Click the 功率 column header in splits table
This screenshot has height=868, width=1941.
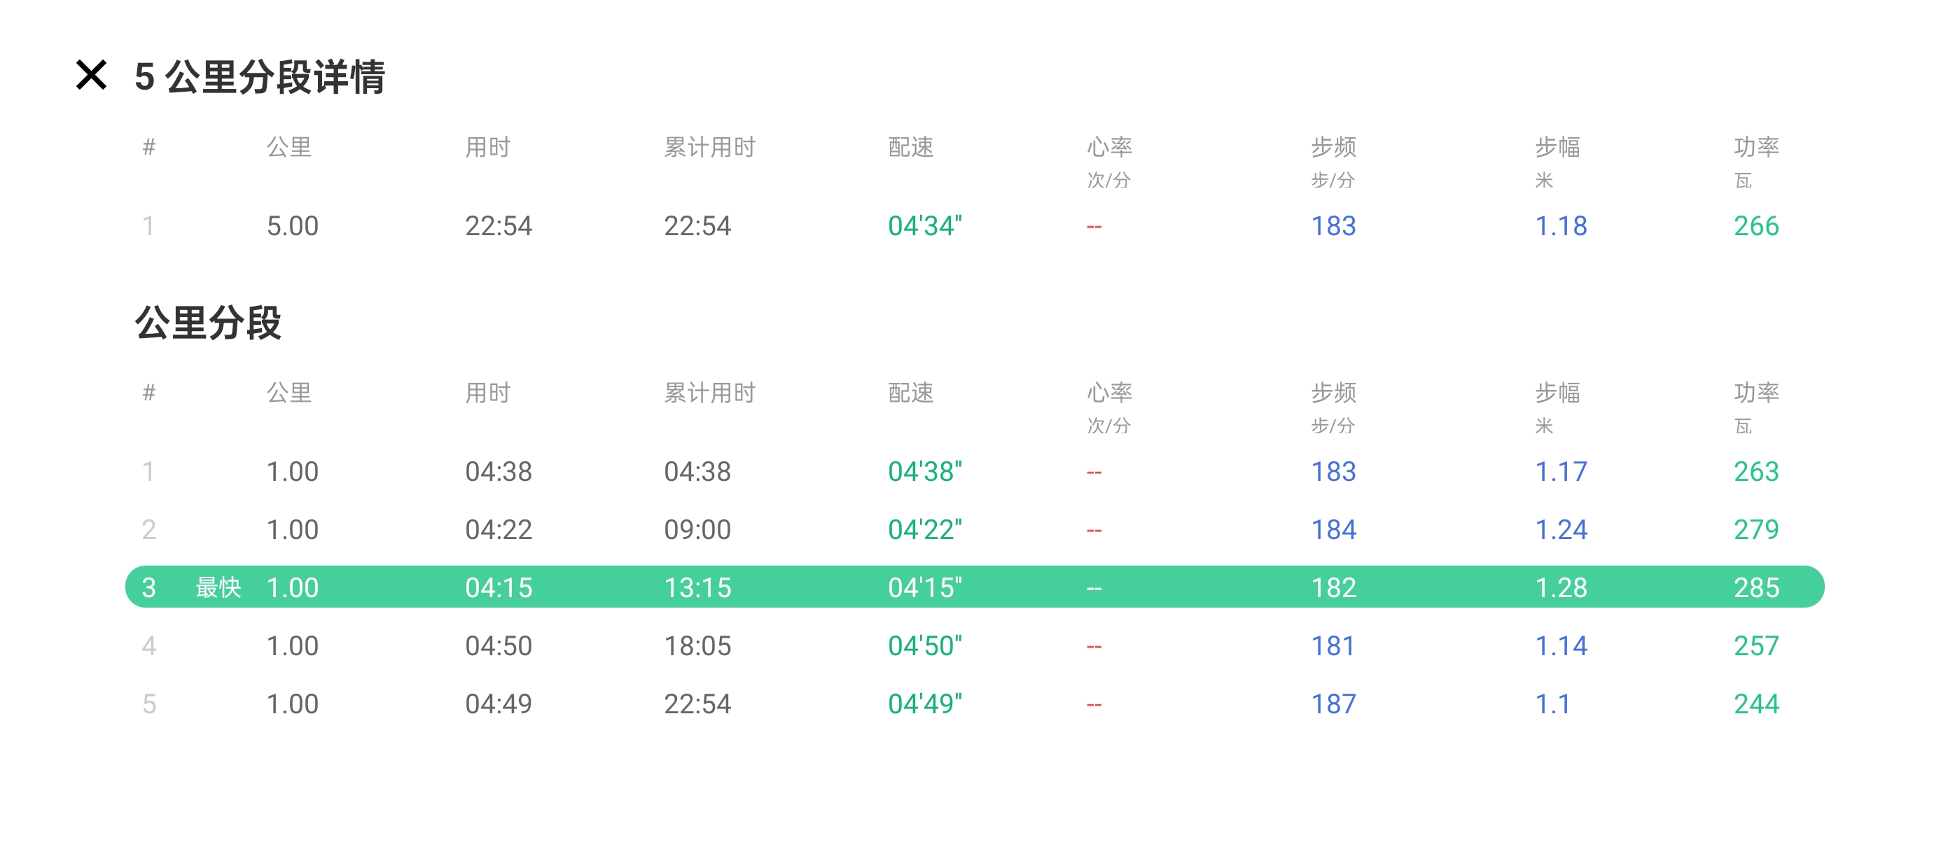click(1755, 393)
